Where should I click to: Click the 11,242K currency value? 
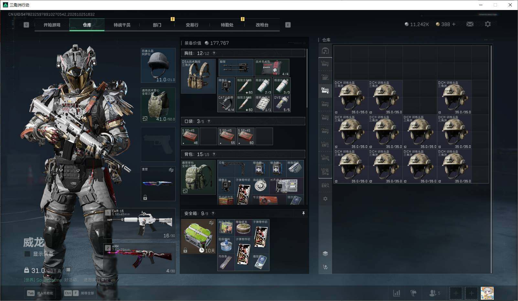tap(419, 24)
